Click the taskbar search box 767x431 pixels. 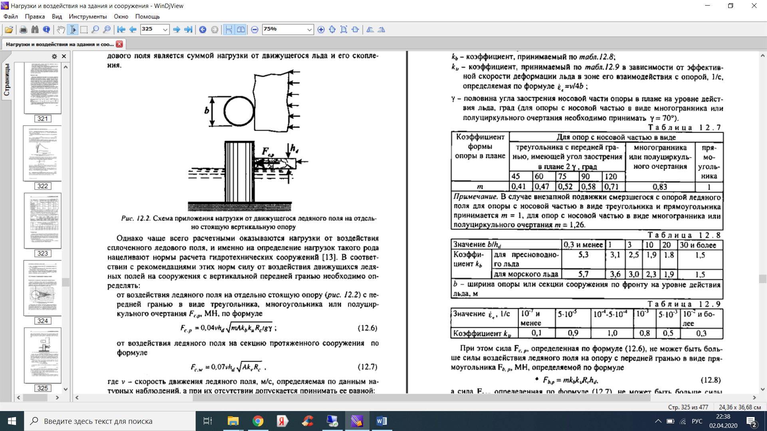click(x=110, y=421)
